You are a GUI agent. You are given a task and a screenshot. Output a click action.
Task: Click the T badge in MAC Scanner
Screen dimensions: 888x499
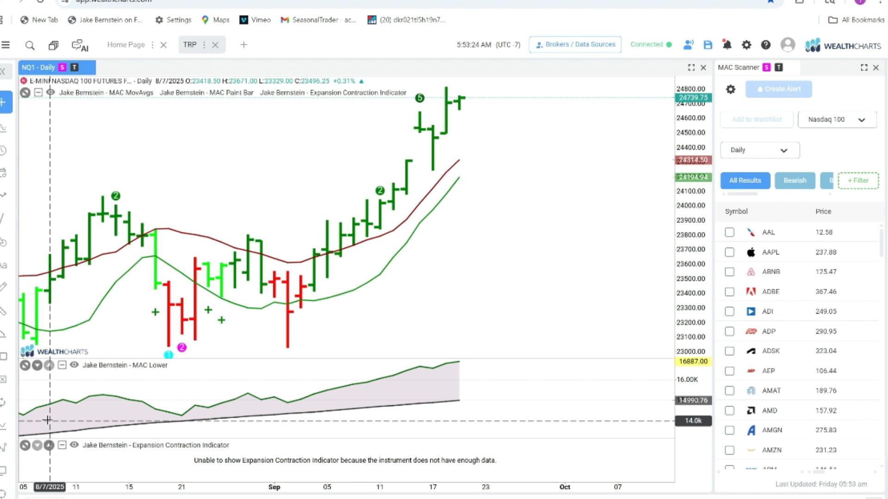tap(779, 67)
